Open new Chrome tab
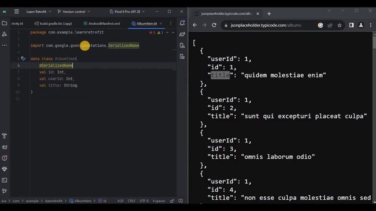This screenshot has width=376, height=211. pos(269,13)
